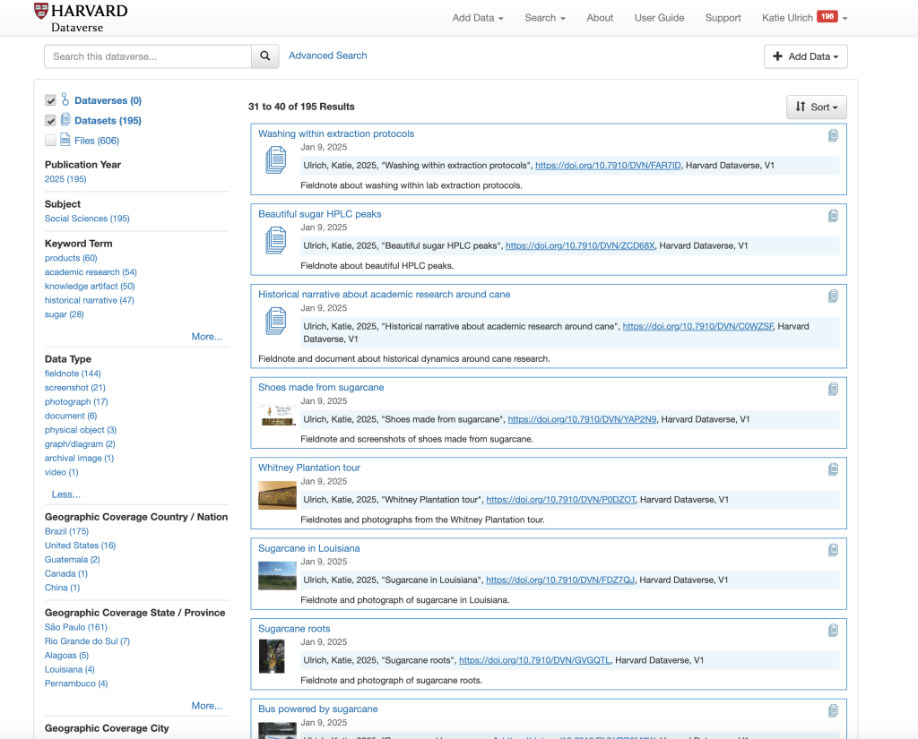Open the Add Data button dropdown below navbar
The width and height of the screenshot is (918, 739).
coord(805,56)
